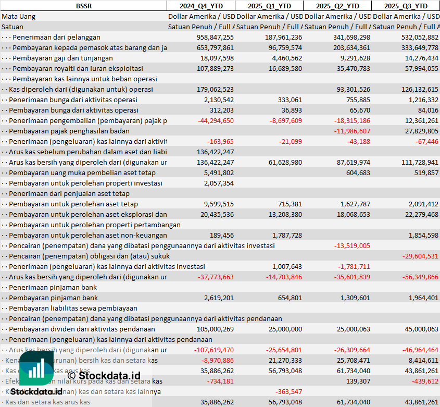Select the 2025_Q1_YTD column header
This screenshot has height=407, width=440.
pos(269,6)
